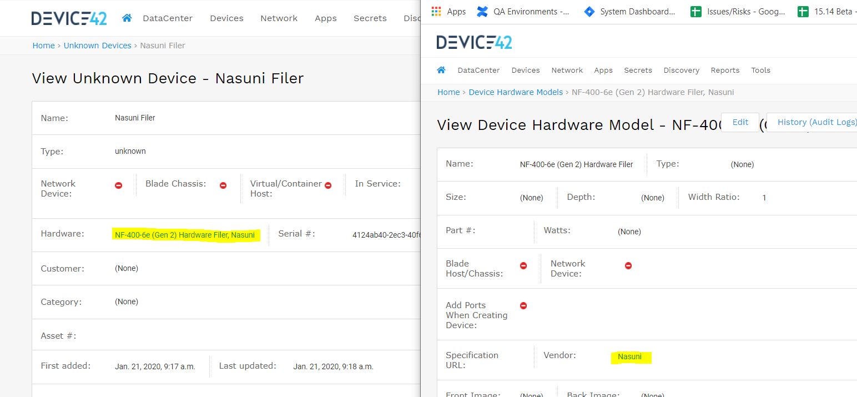Open System Dashboard bookmark
857x397 pixels.
630,11
